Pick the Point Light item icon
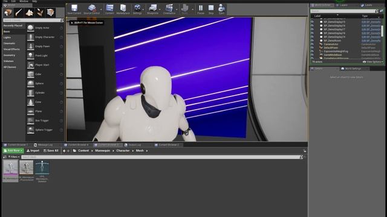 31,55
